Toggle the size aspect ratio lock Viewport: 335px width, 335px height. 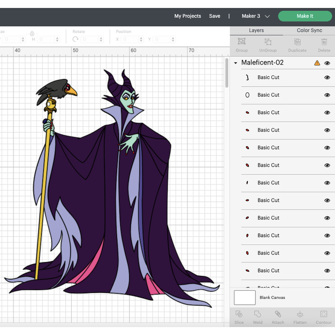32,33
